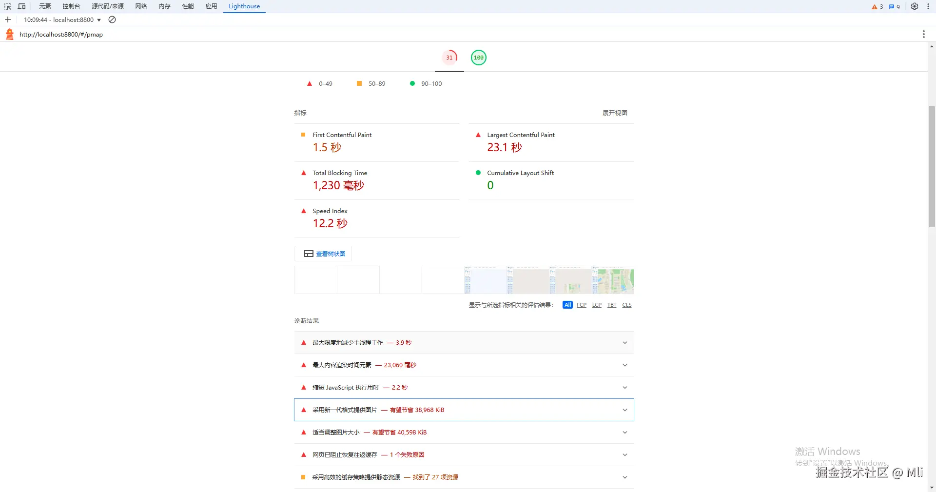Expand the 采用高效的缓存策略 audit

(464, 477)
